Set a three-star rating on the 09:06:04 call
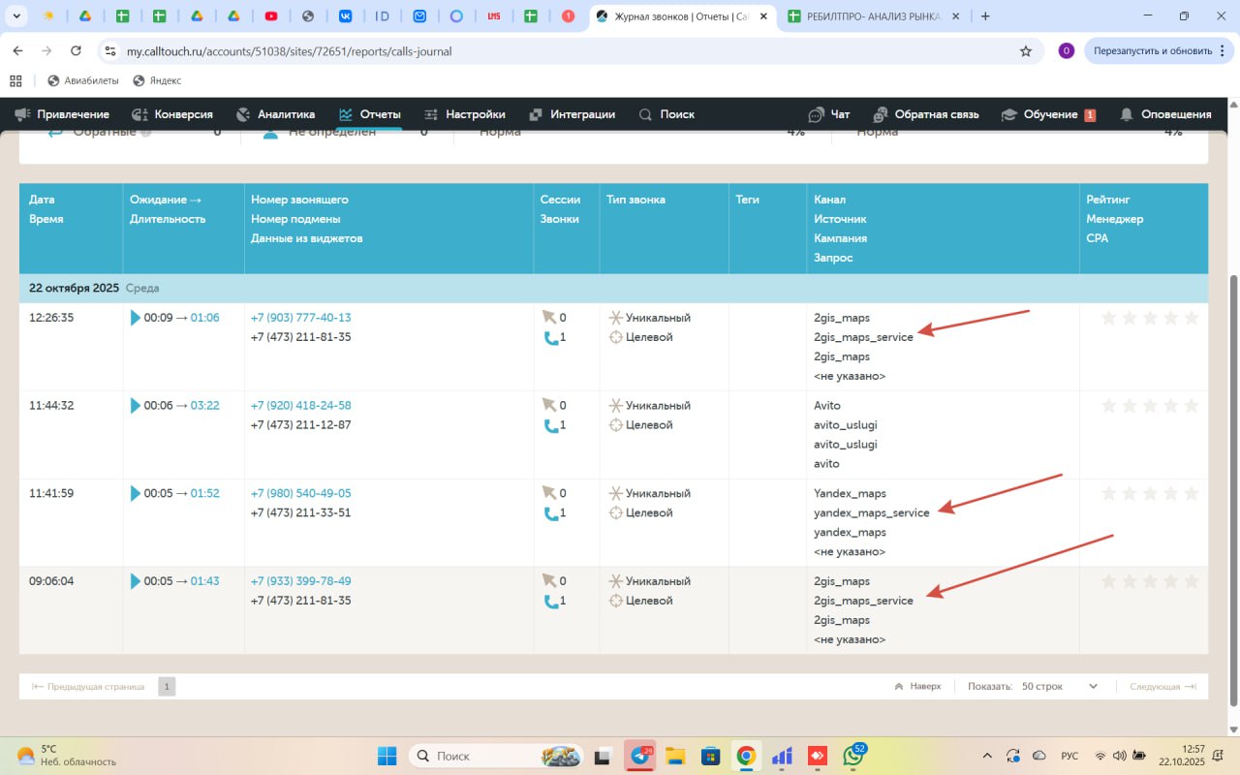Image resolution: width=1240 pixels, height=775 pixels. (1150, 581)
